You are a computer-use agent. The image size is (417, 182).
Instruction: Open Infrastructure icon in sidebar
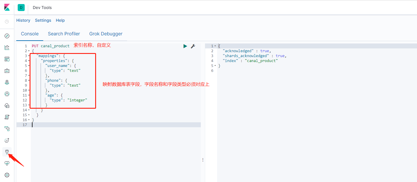point(7,105)
